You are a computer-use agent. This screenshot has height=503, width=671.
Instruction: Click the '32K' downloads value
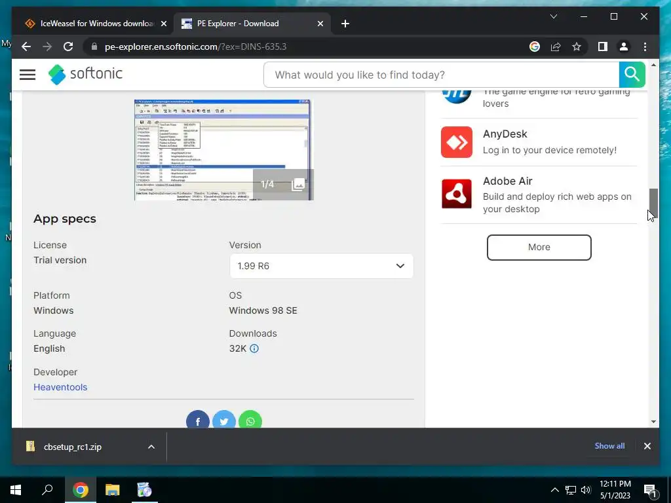[x=237, y=348]
